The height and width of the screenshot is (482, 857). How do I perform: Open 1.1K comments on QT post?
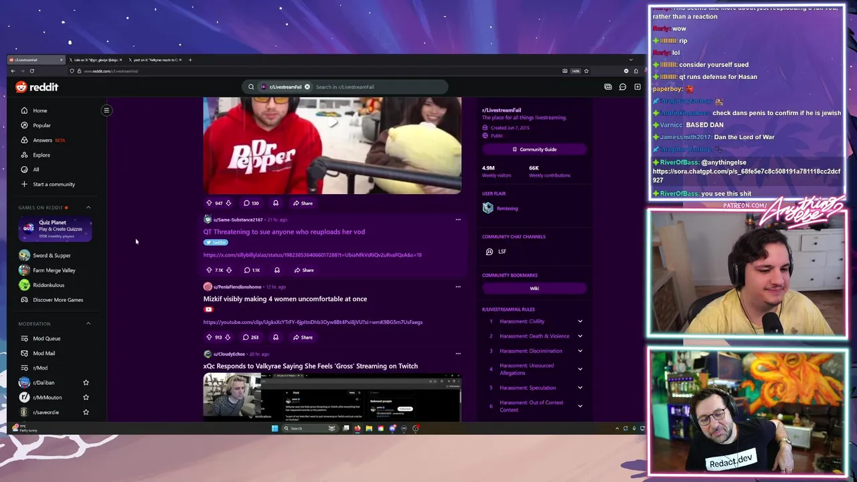(x=252, y=270)
